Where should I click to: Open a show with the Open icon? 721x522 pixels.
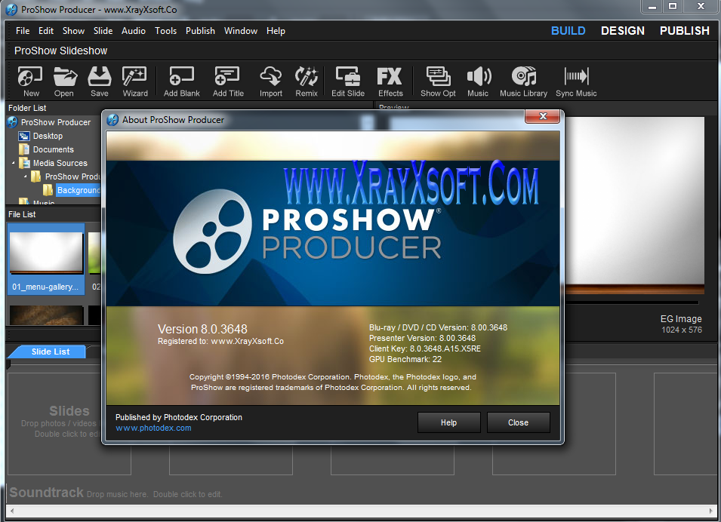[64, 81]
